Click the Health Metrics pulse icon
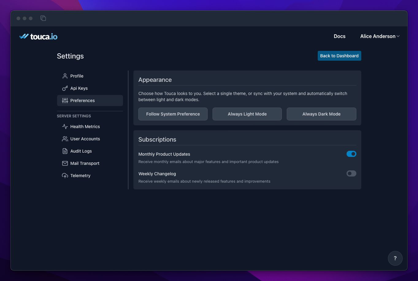 (65, 127)
